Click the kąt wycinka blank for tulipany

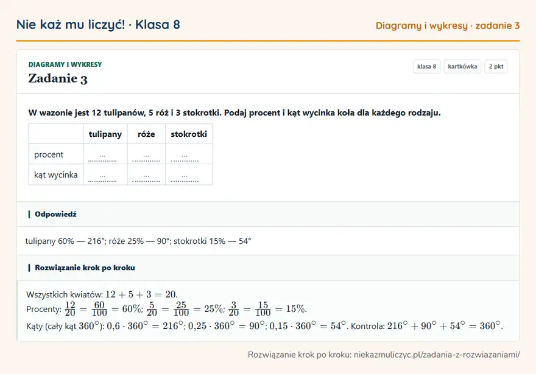pyautogui.click(x=102, y=178)
